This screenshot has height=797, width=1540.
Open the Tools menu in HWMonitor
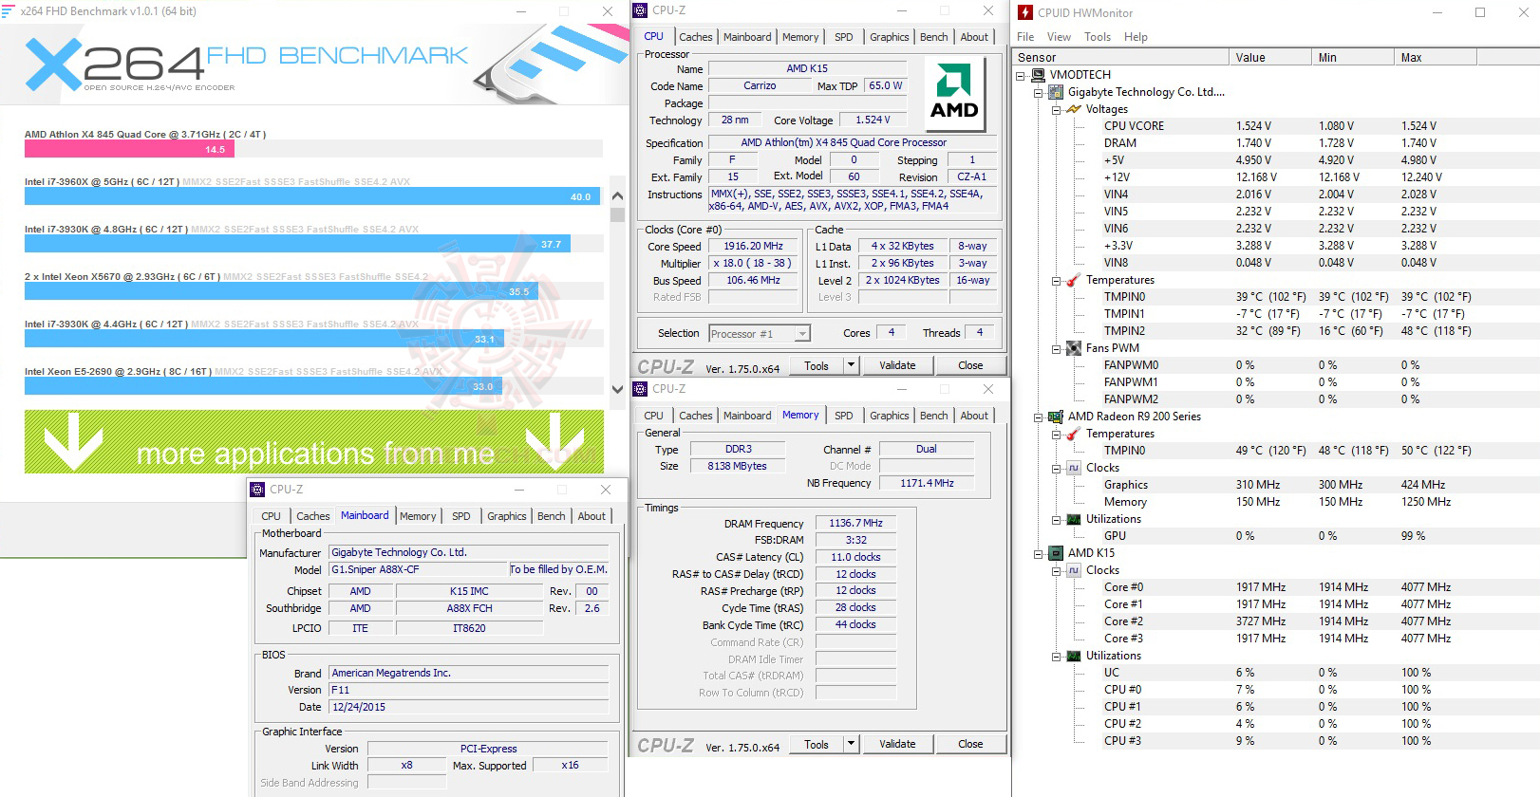1098,37
